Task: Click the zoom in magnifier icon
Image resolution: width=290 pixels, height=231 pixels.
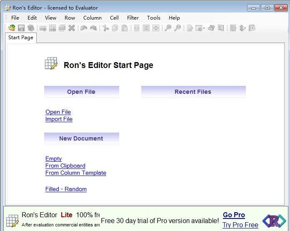Action: coord(168,28)
